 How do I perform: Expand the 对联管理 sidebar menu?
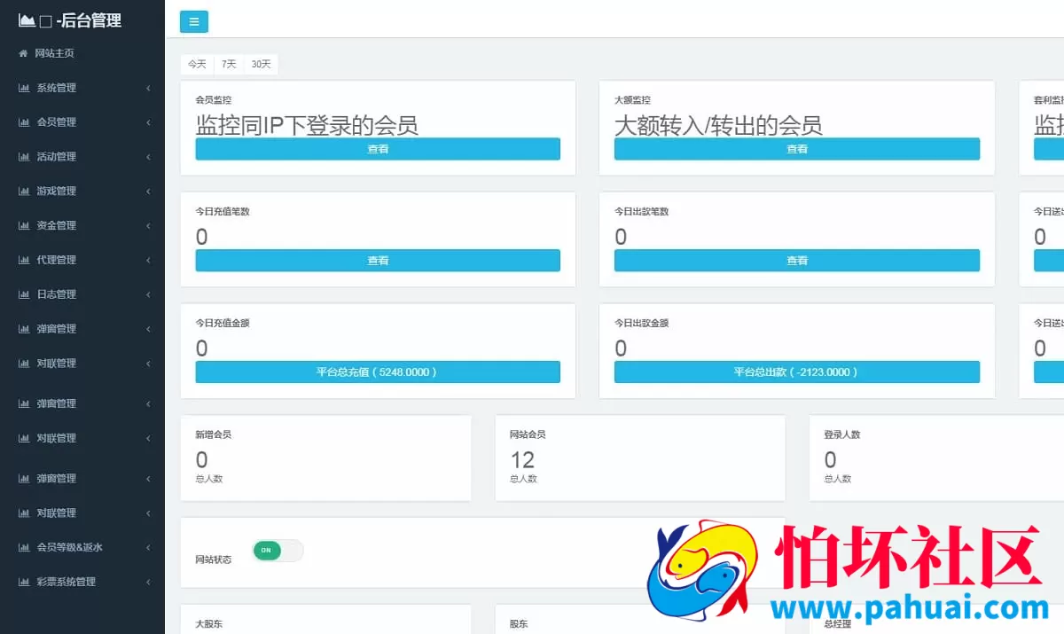click(80, 363)
